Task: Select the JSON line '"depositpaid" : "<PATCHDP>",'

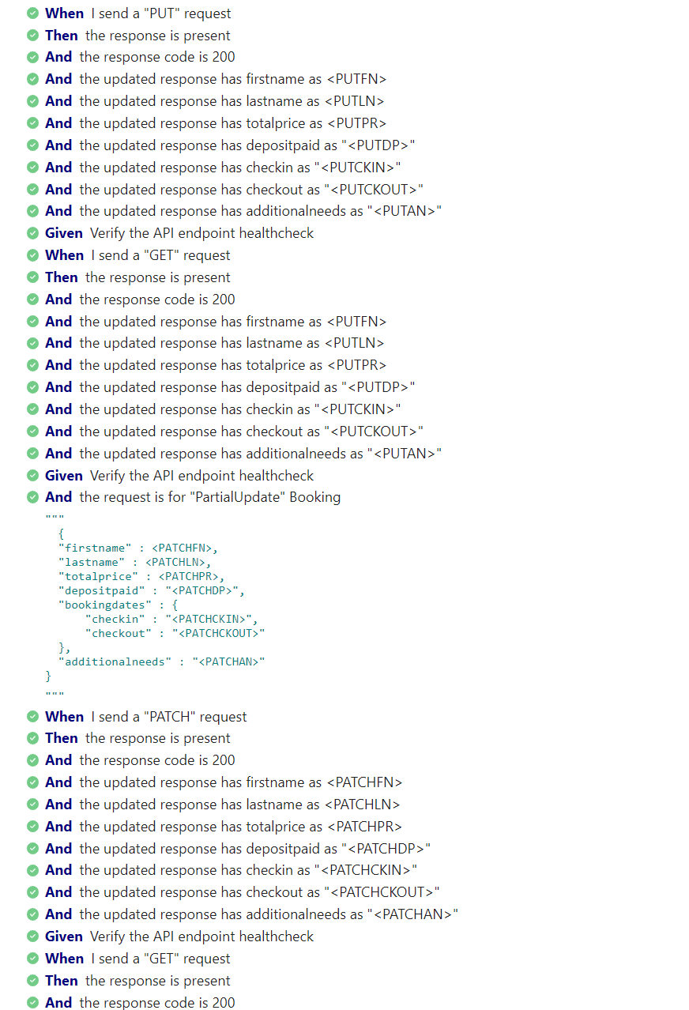Action: pos(152,590)
